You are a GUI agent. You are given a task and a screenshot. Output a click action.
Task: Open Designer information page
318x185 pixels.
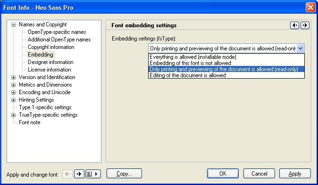coord(50,62)
